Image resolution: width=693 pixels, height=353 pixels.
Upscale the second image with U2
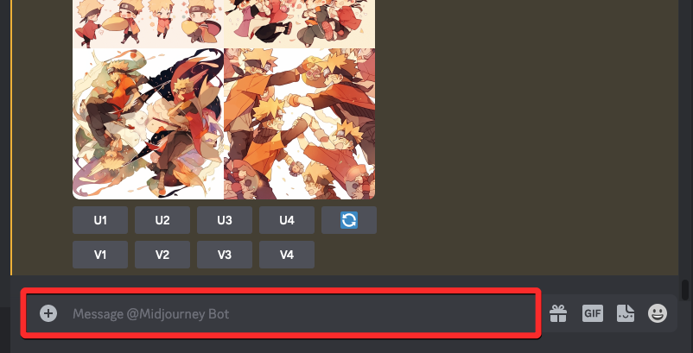[162, 220]
